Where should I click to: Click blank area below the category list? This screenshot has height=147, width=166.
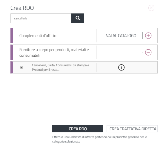coord(84,99)
